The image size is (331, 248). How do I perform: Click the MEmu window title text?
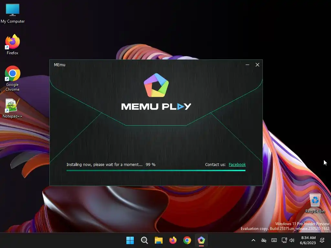pyautogui.click(x=59, y=65)
